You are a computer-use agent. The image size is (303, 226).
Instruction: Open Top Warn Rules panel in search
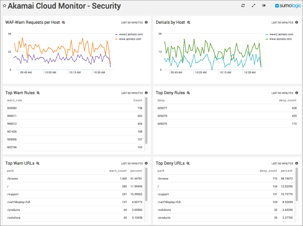coord(38,92)
